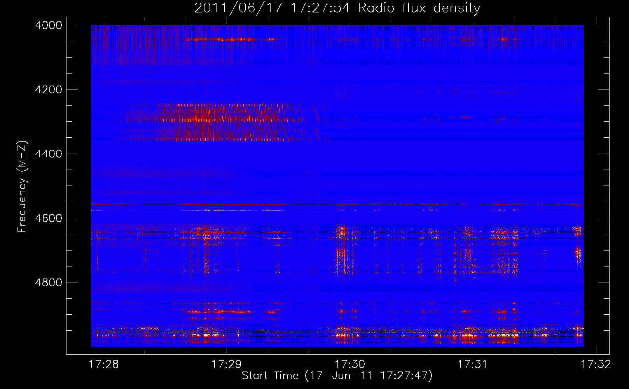Click the 17:31 time tick label

tap(473, 364)
